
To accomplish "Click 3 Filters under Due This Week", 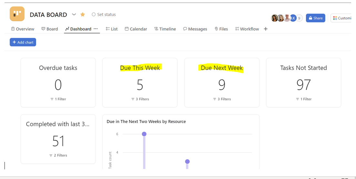I will point(140,99).
